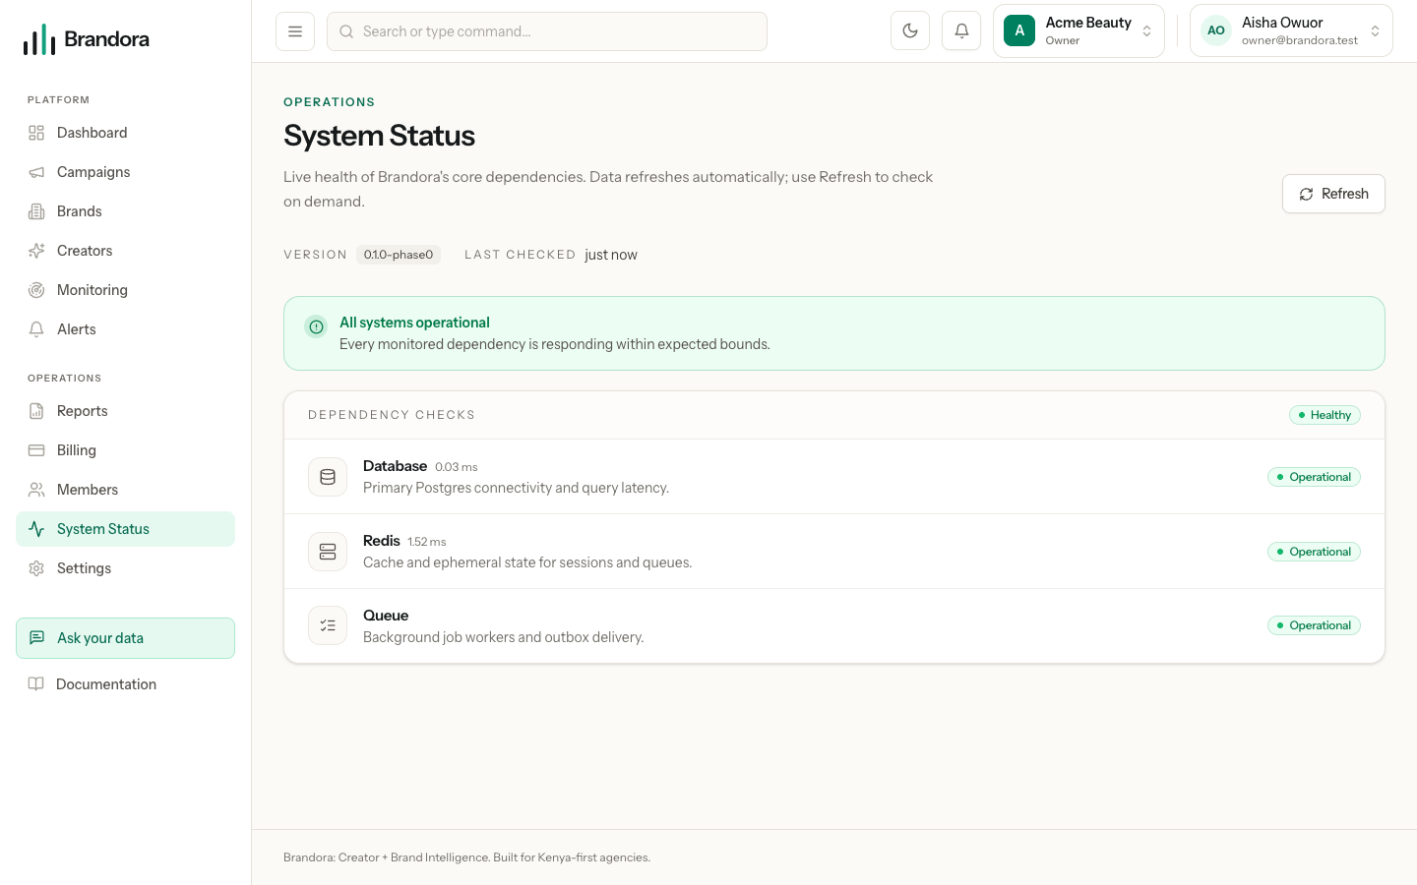Select Monitoring in the sidebar
The height and width of the screenshot is (885, 1417).
click(125, 290)
